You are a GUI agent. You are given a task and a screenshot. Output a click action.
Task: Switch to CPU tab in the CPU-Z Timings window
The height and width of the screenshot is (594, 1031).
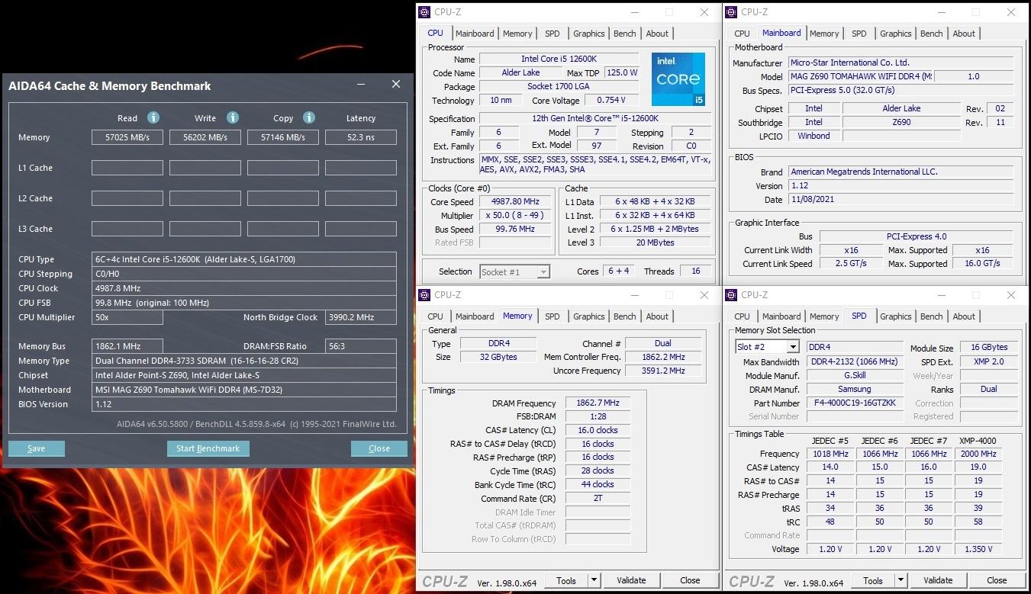tap(435, 316)
